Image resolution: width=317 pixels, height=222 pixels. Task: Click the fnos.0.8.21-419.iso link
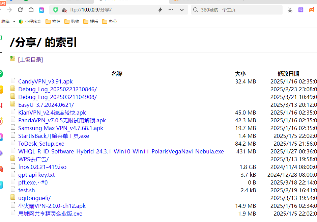[x=42, y=167]
